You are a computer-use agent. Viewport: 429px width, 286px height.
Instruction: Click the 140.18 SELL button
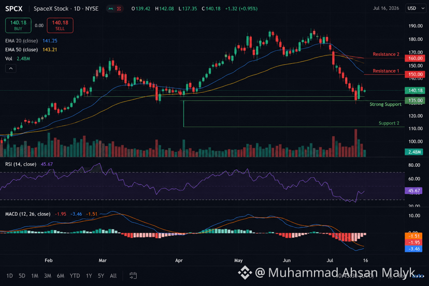60,25
